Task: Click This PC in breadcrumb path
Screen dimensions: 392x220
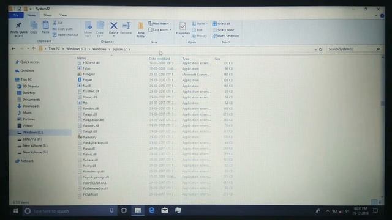Action: [x=55, y=49]
